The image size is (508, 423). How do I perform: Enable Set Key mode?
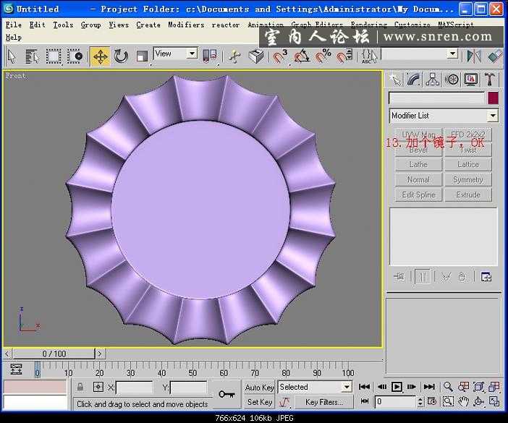click(259, 402)
